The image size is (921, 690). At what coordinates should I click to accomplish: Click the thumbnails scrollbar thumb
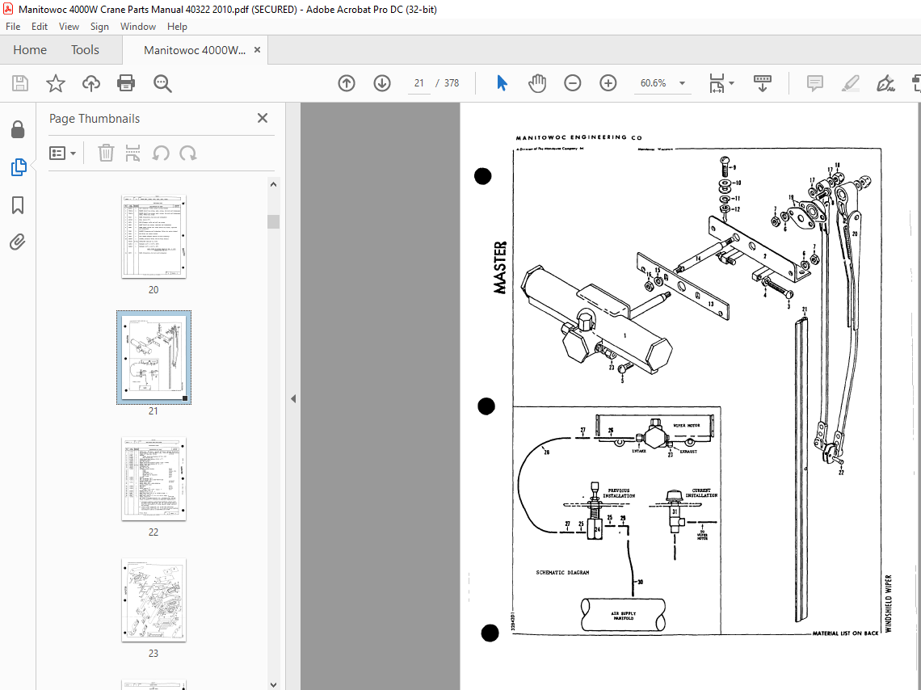273,221
